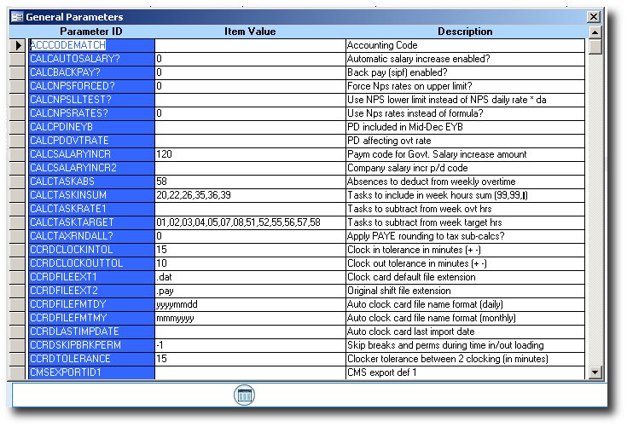Click the CALCTASKINSUM value field
The width and height of the screenshot is (627, 427).
(249, 195)
